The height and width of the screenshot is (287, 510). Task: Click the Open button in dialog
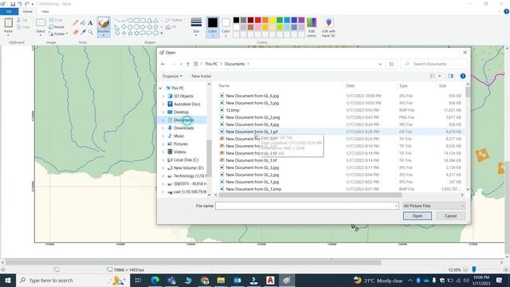(418, 216)
